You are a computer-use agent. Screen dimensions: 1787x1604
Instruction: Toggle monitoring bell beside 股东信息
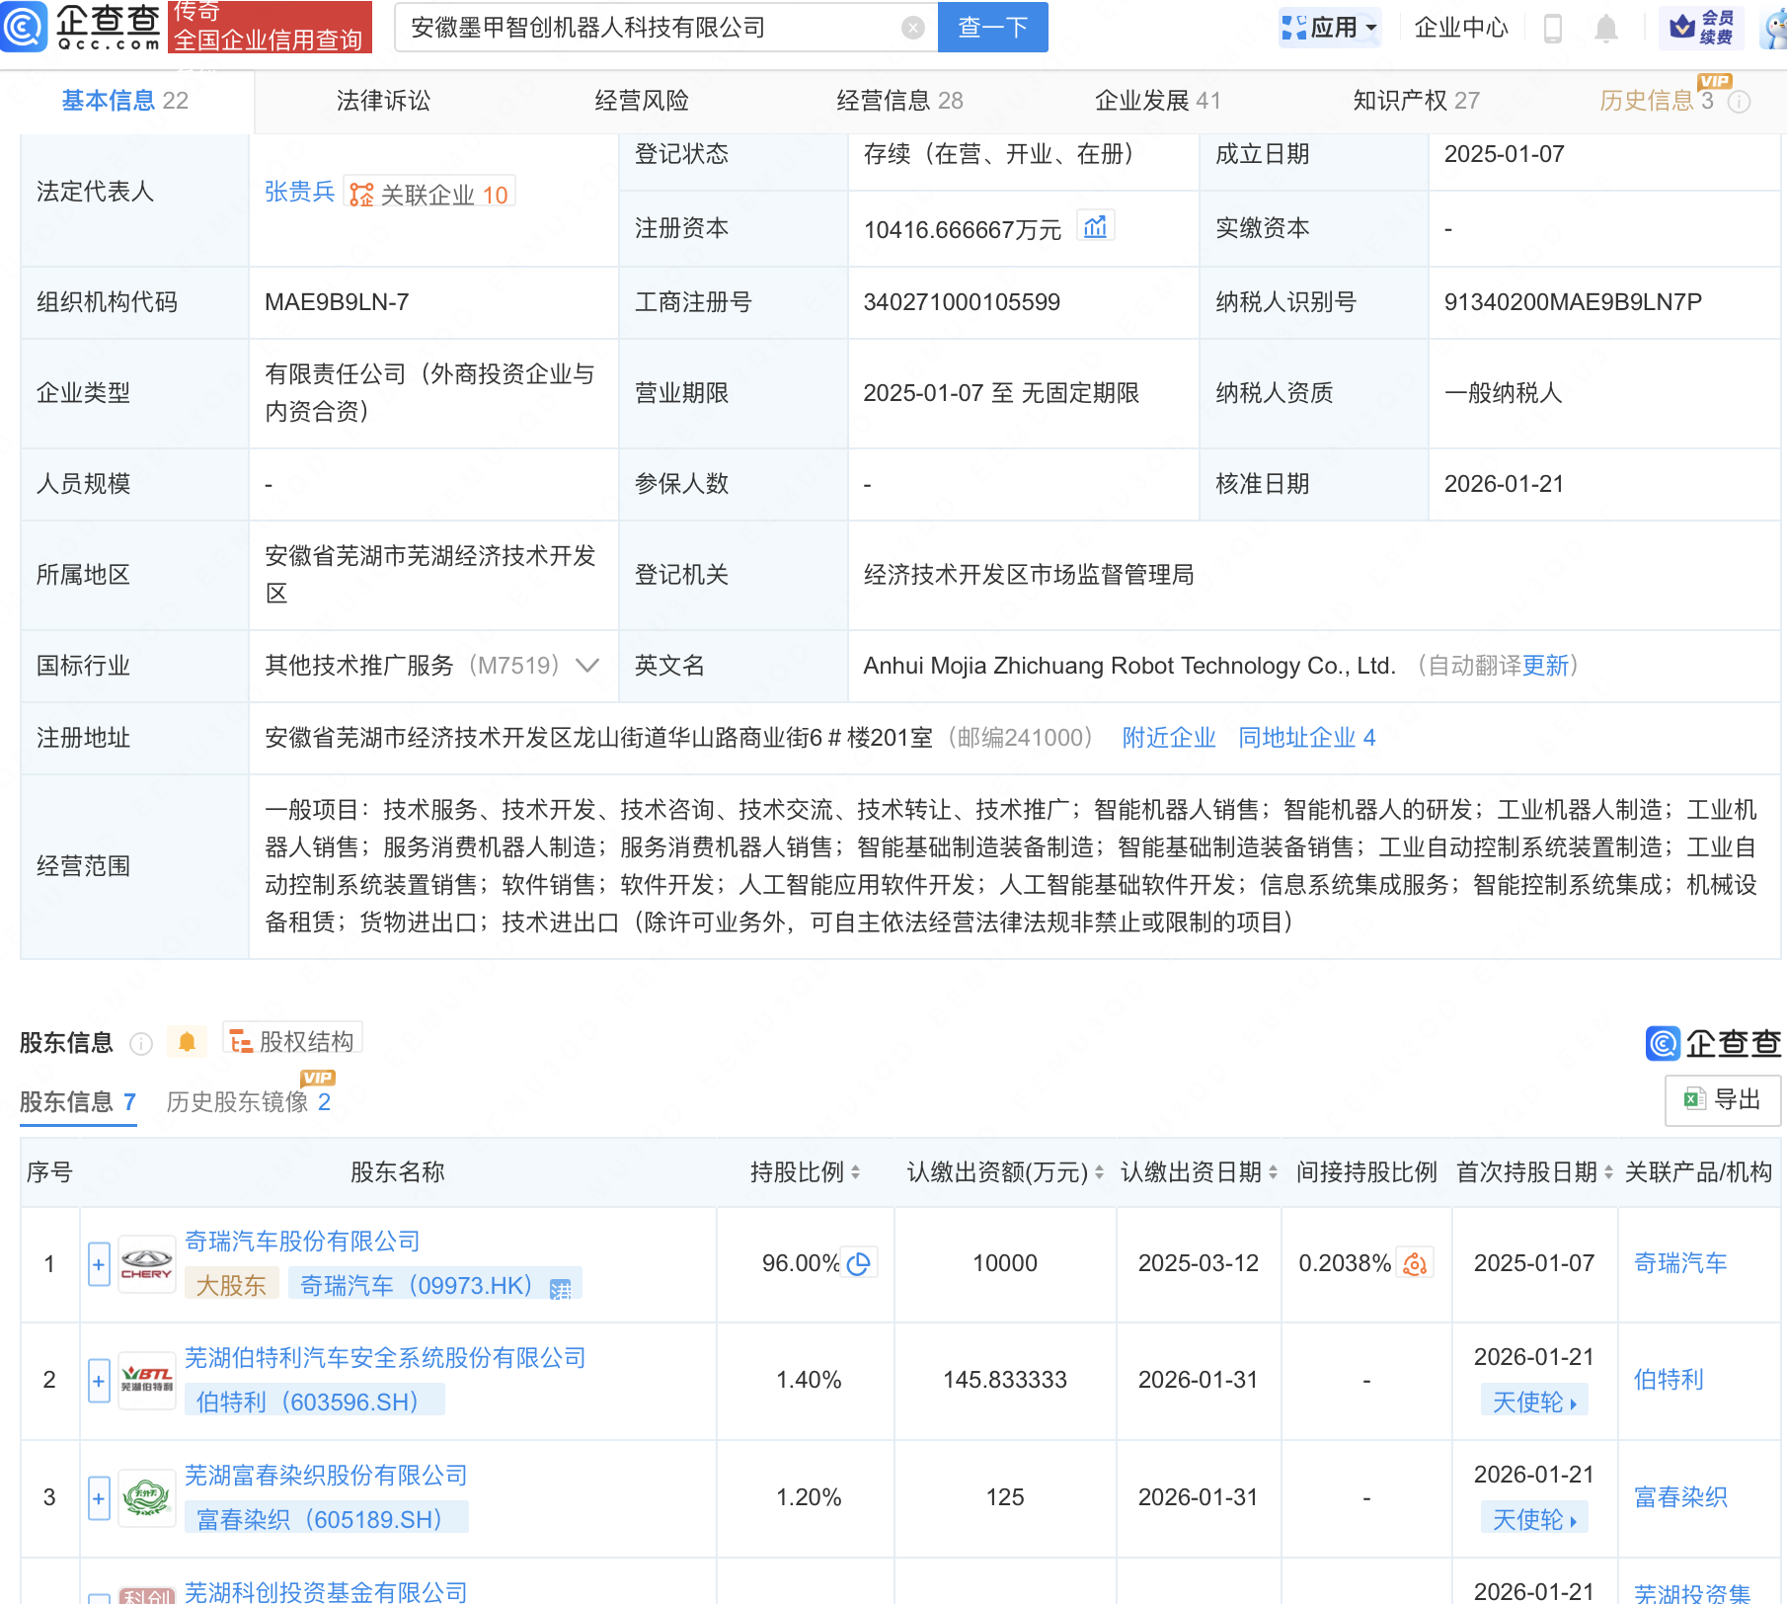(187, 1041)
